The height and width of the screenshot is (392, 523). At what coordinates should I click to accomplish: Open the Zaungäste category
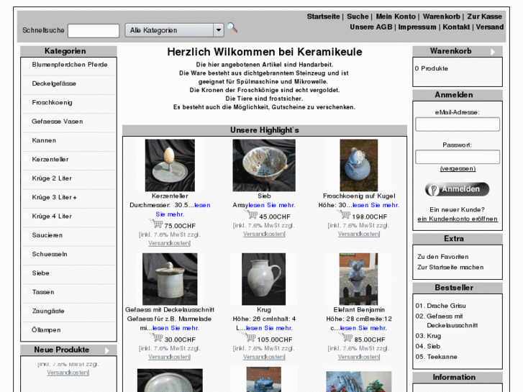[x=48, y=311]
